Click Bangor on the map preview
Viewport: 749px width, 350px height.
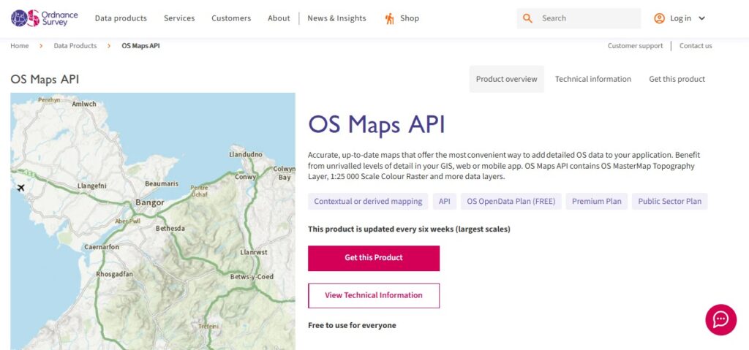click(149, 202)
